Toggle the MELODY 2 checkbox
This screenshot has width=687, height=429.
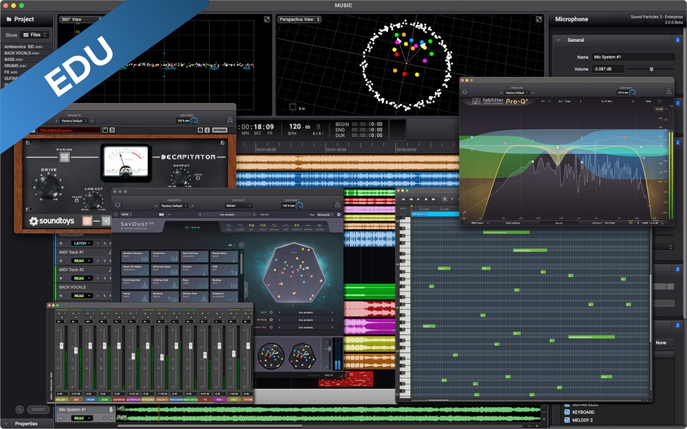coord(567,420)
